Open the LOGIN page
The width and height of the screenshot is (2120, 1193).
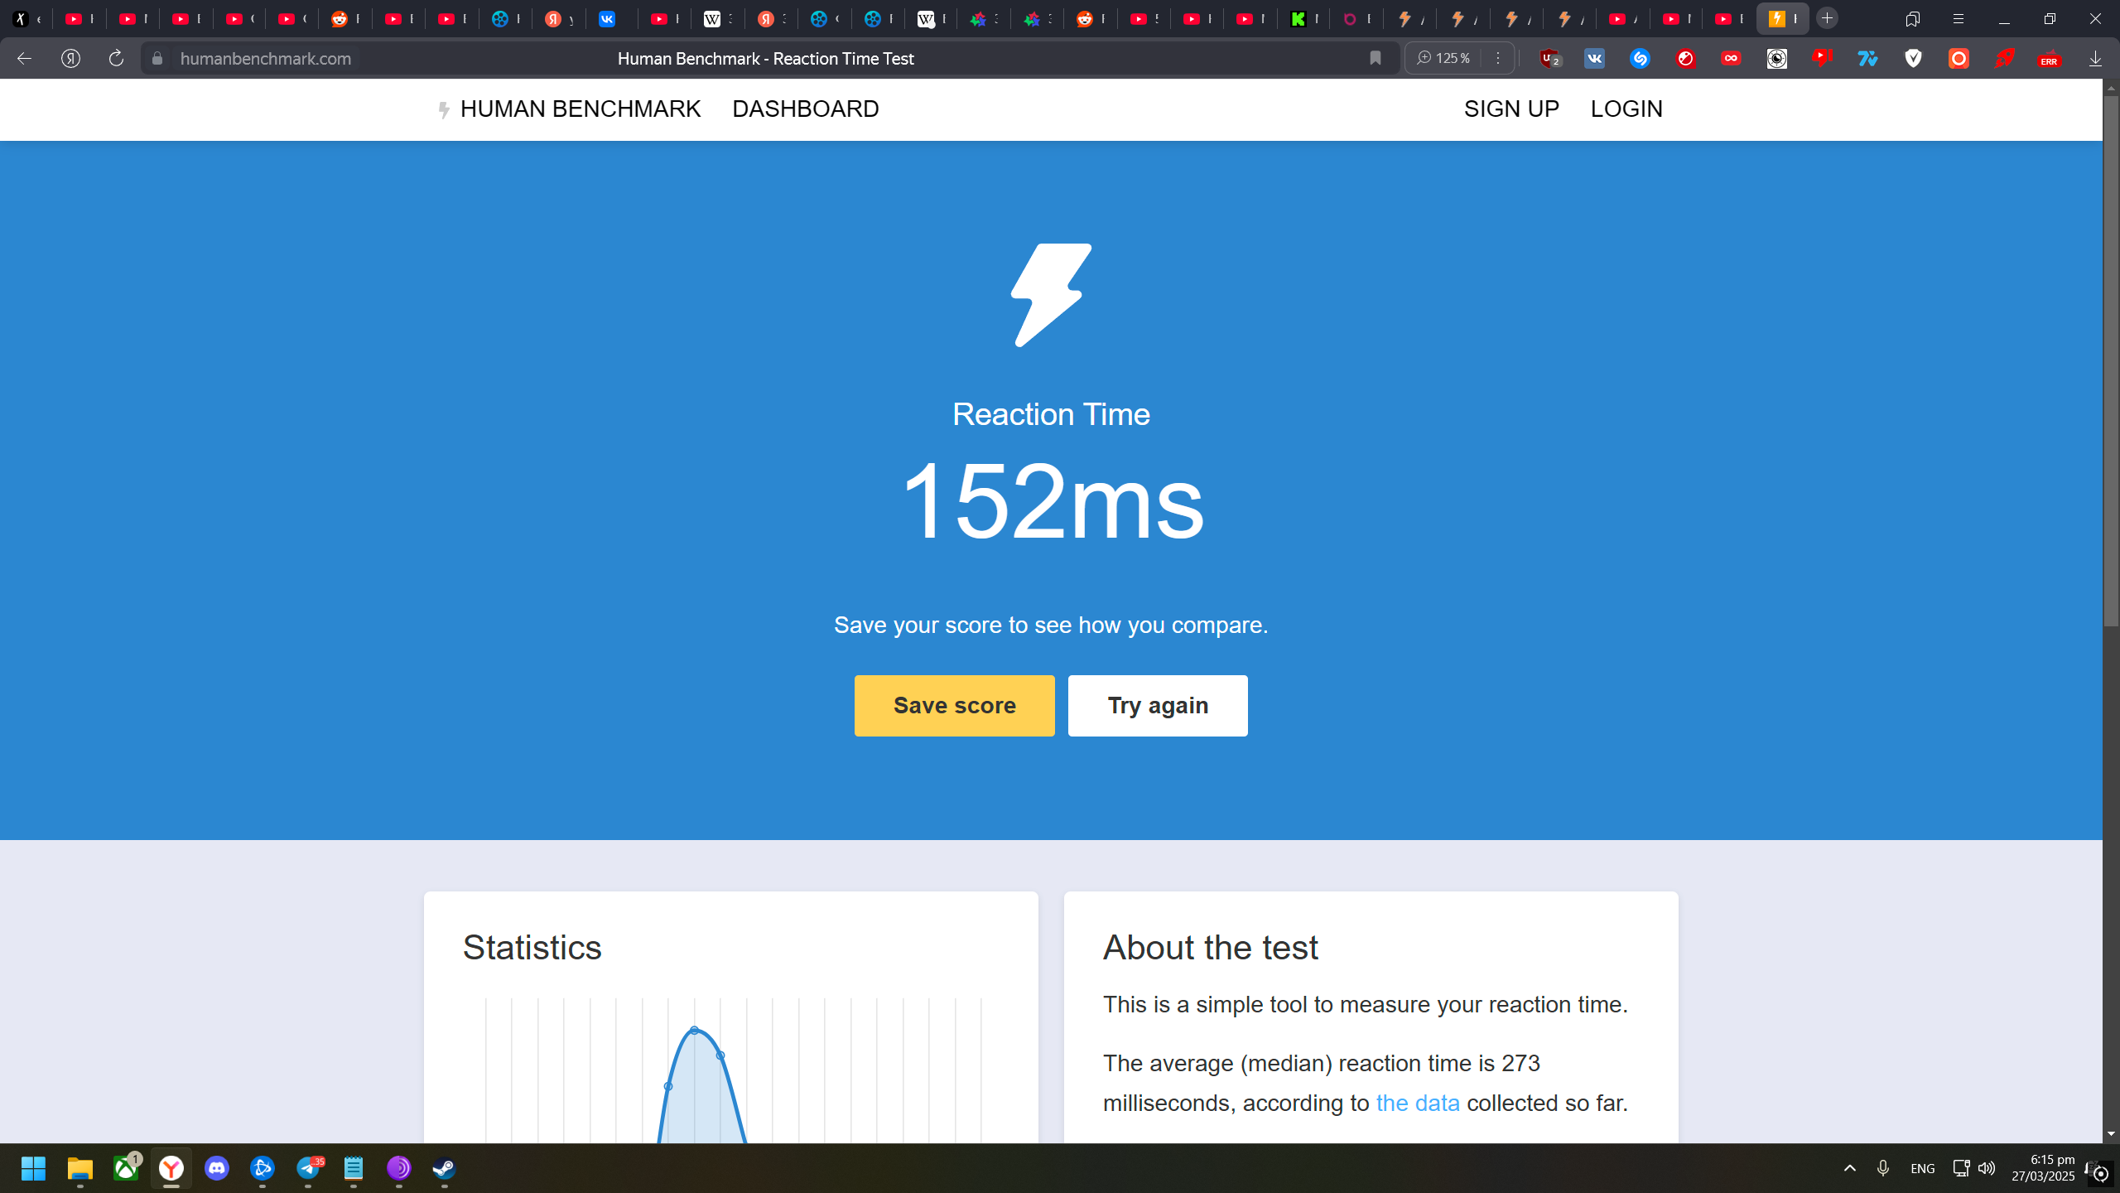pyautogui.click(x=1626, y=109)
